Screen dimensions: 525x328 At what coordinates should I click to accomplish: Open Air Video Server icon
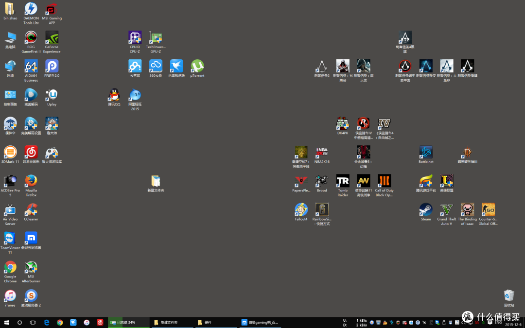pyautogui.click(x=10, y=214)
